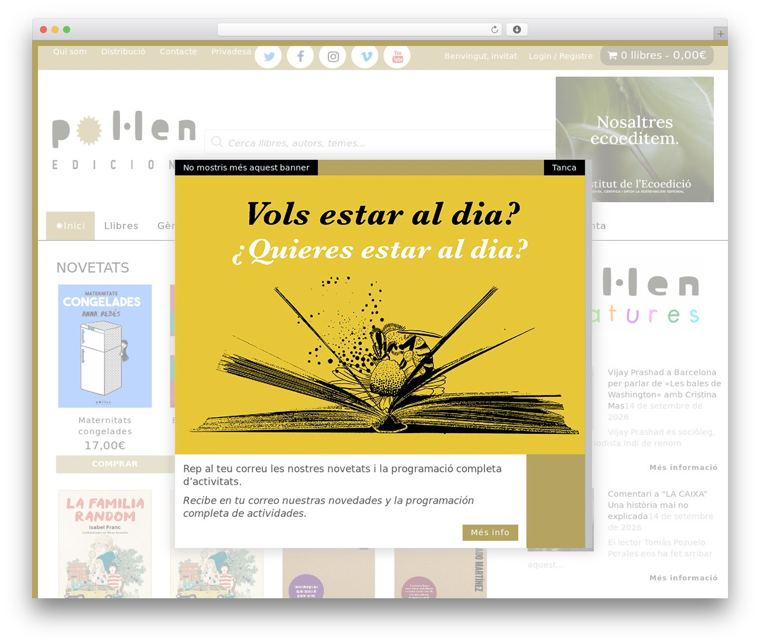Image resolution: width=760 pixels, height=644 pixels.
Task: Open the 'Qui som' page
Action: pos(70,52)
